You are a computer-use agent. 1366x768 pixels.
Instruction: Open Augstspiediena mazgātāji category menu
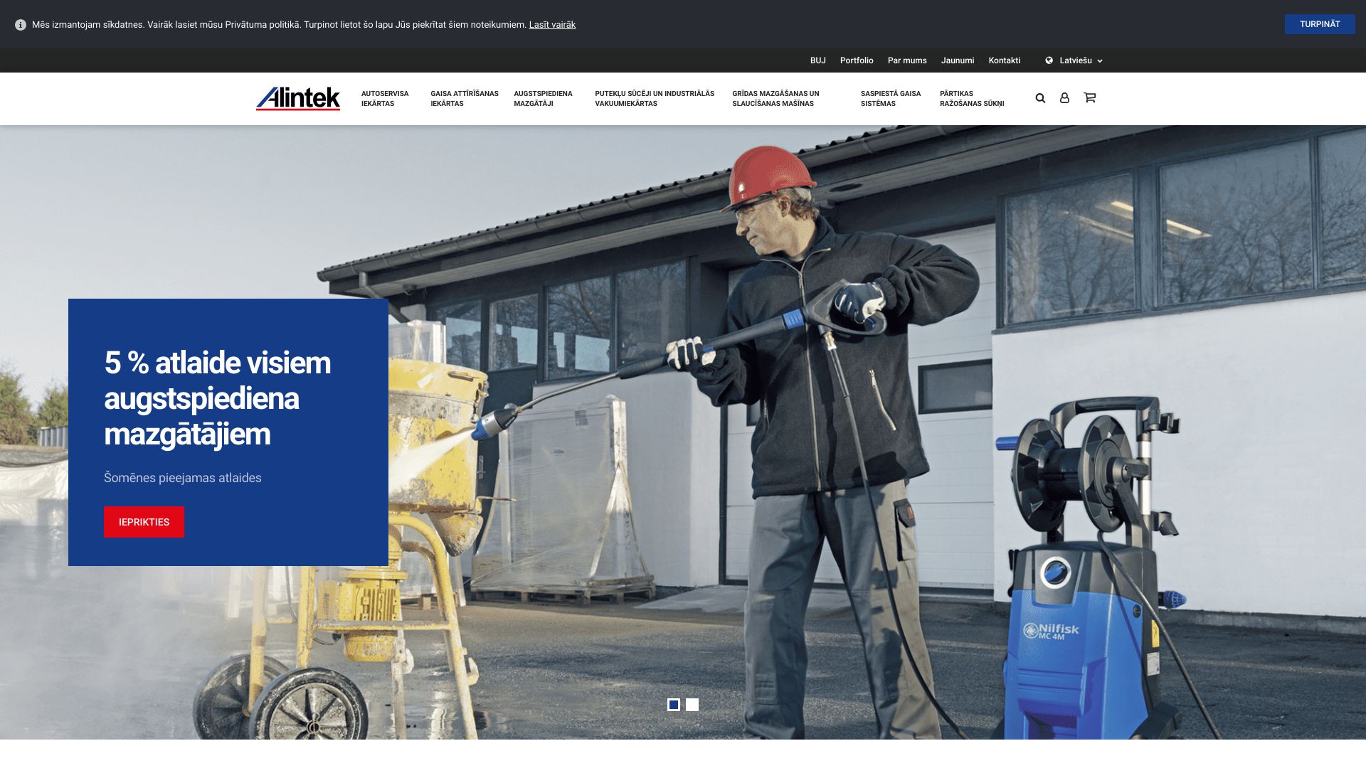[543, 99]
